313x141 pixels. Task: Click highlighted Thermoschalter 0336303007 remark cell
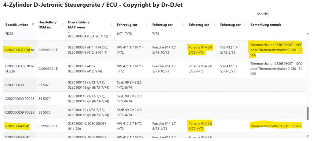(x=276, y=49)
